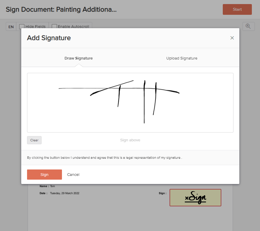Screen dimensions: 260x231
Task: Click the xSign signature field icon
Action: click(195, 198)
